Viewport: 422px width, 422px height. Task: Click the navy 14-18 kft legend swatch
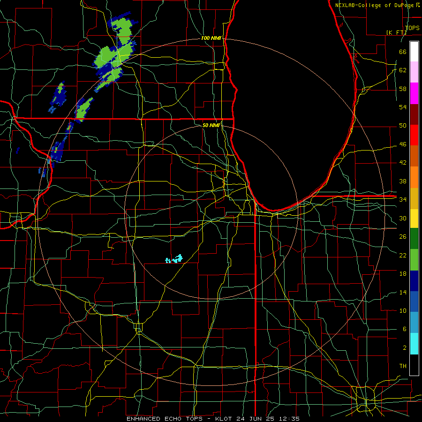(x=414, y=281)
